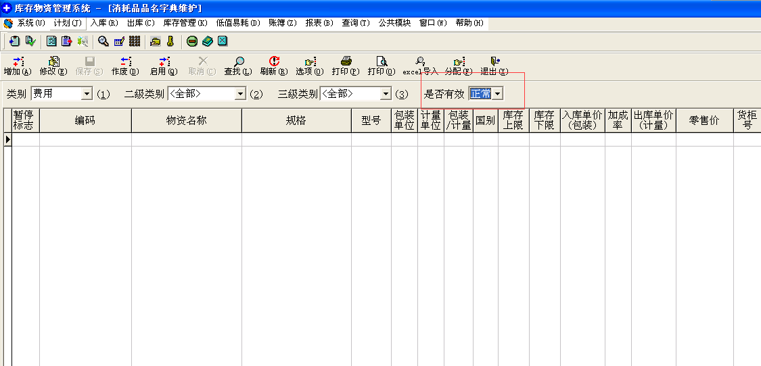Image resolution: width=761 pixels, height=366 pixels.
Task: Click 打印(O) print preview button
Action: pos(382,66)
